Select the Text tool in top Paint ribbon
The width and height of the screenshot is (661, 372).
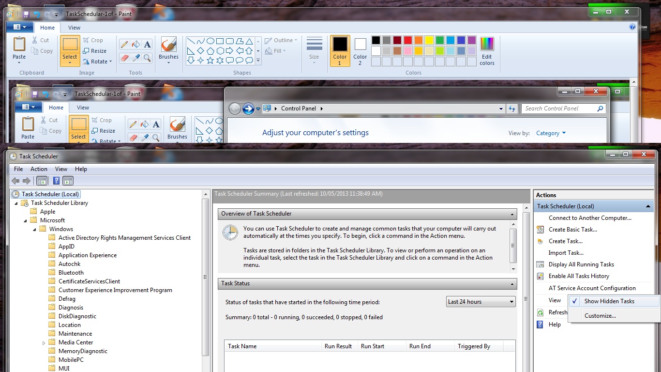[148, 45]
